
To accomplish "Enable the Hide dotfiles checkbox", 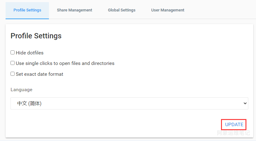I will tap(13, 53).
